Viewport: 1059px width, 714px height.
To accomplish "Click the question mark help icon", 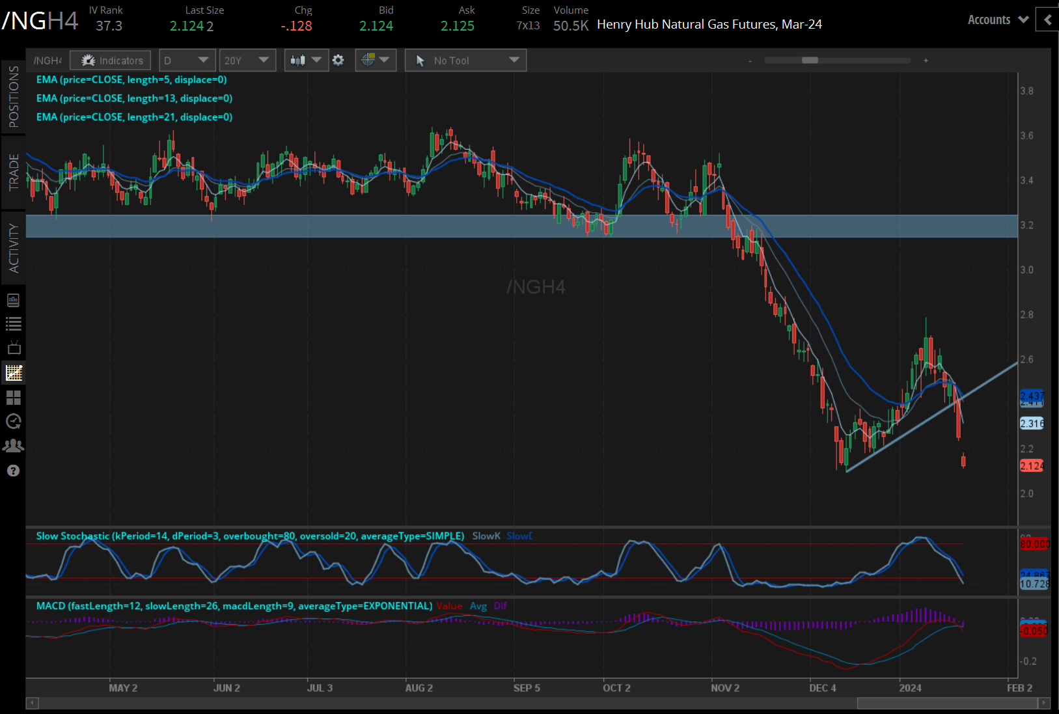I will 13,471.
